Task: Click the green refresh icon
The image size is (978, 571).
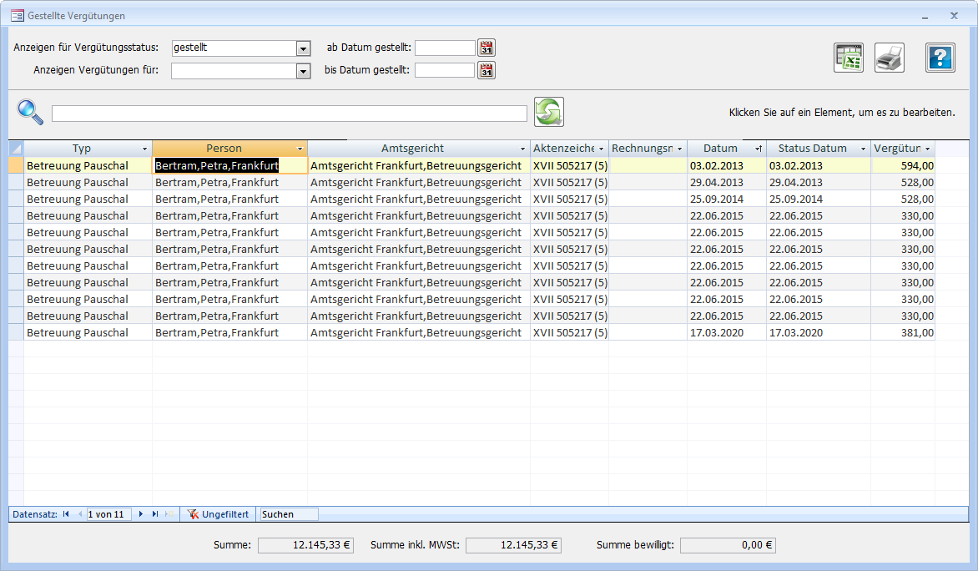Action: 549,112
